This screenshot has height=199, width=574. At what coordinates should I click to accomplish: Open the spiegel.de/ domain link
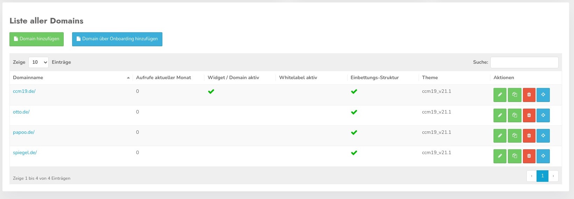point(25,153)
